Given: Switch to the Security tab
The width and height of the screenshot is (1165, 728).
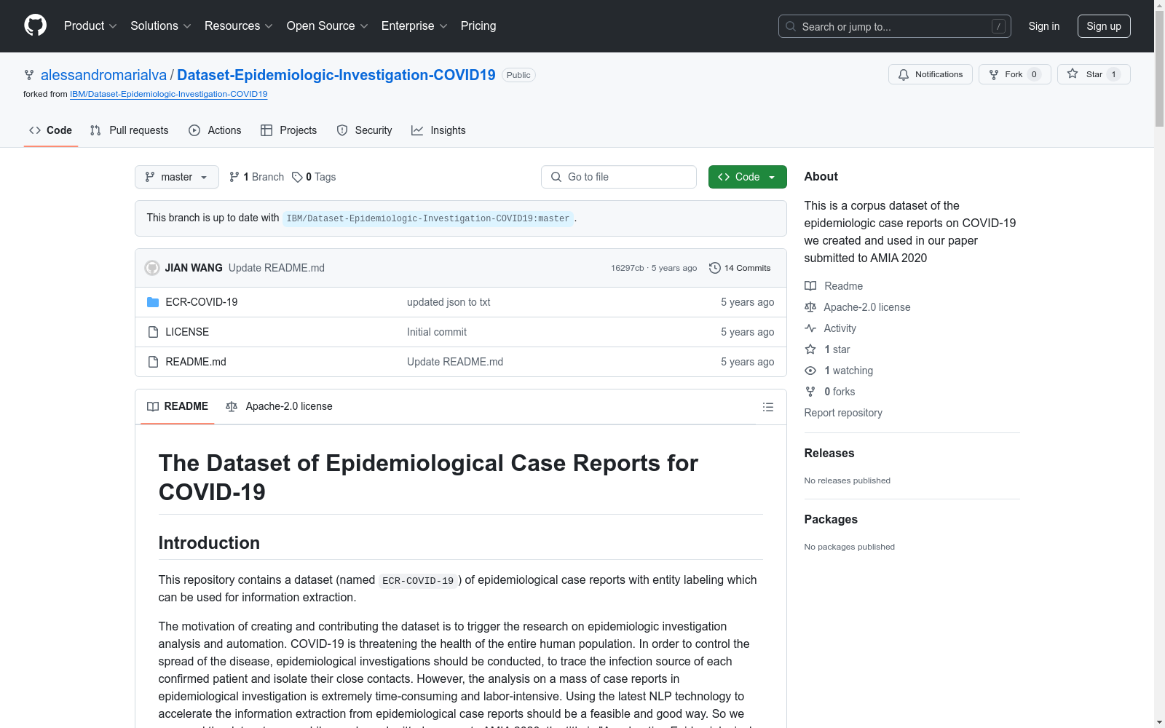Looking at the screenshot, I should coord(364,130).
